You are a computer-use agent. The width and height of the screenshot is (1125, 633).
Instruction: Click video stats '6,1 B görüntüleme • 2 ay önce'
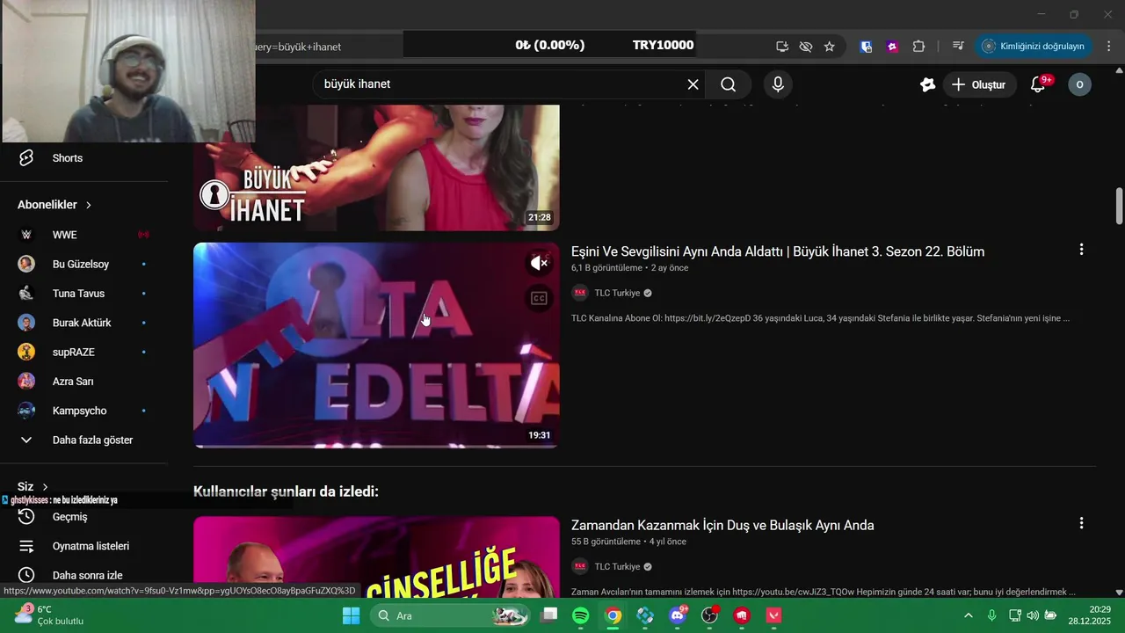[629, 268]
